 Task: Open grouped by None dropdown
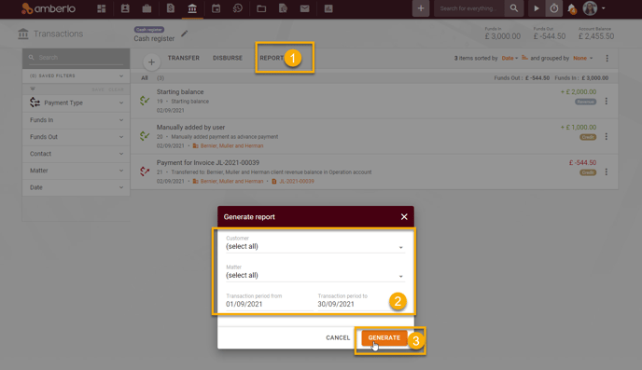[582, 58]
